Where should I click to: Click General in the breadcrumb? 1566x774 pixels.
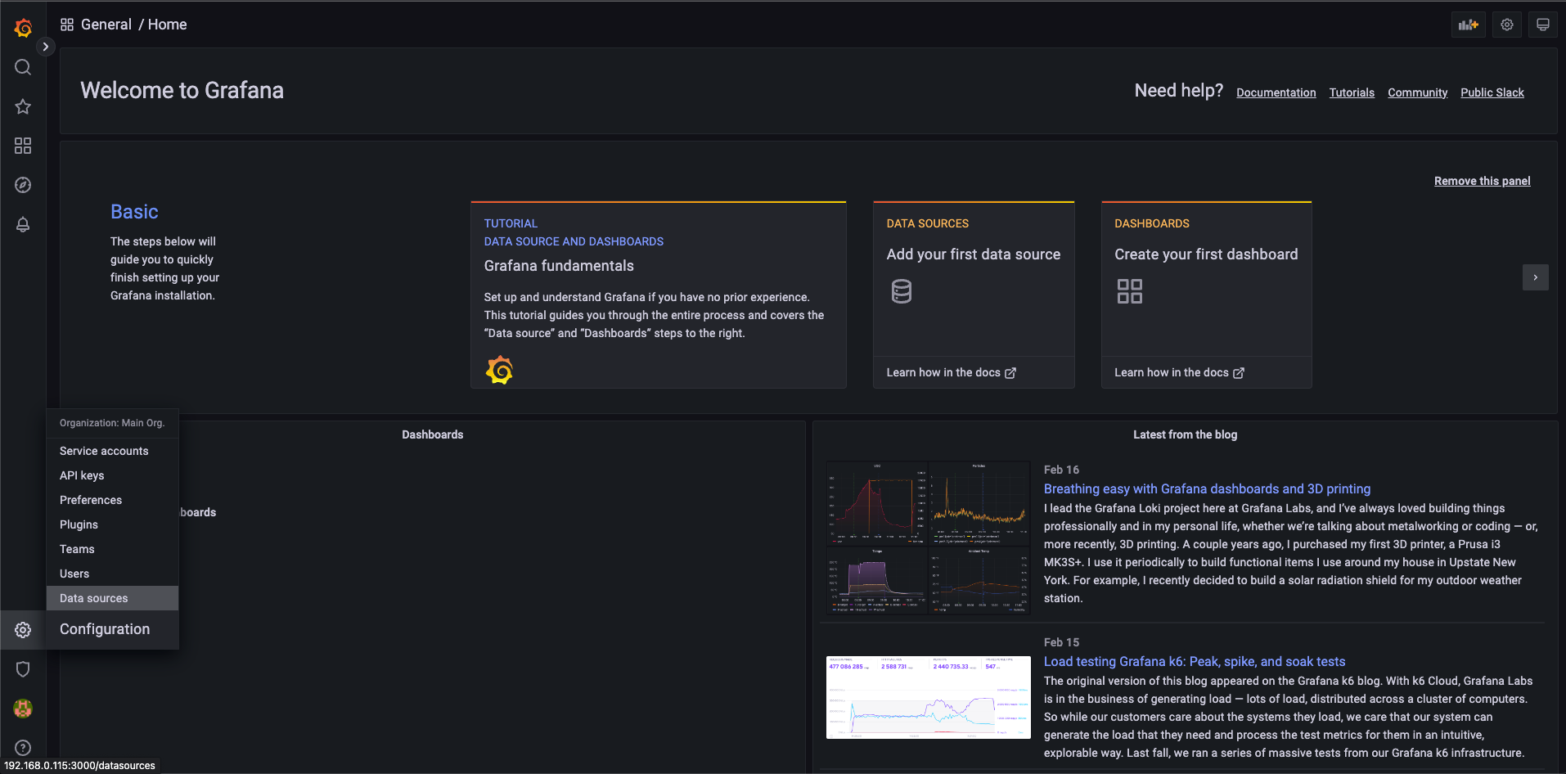pyautogui.click(x=106, y=25)
